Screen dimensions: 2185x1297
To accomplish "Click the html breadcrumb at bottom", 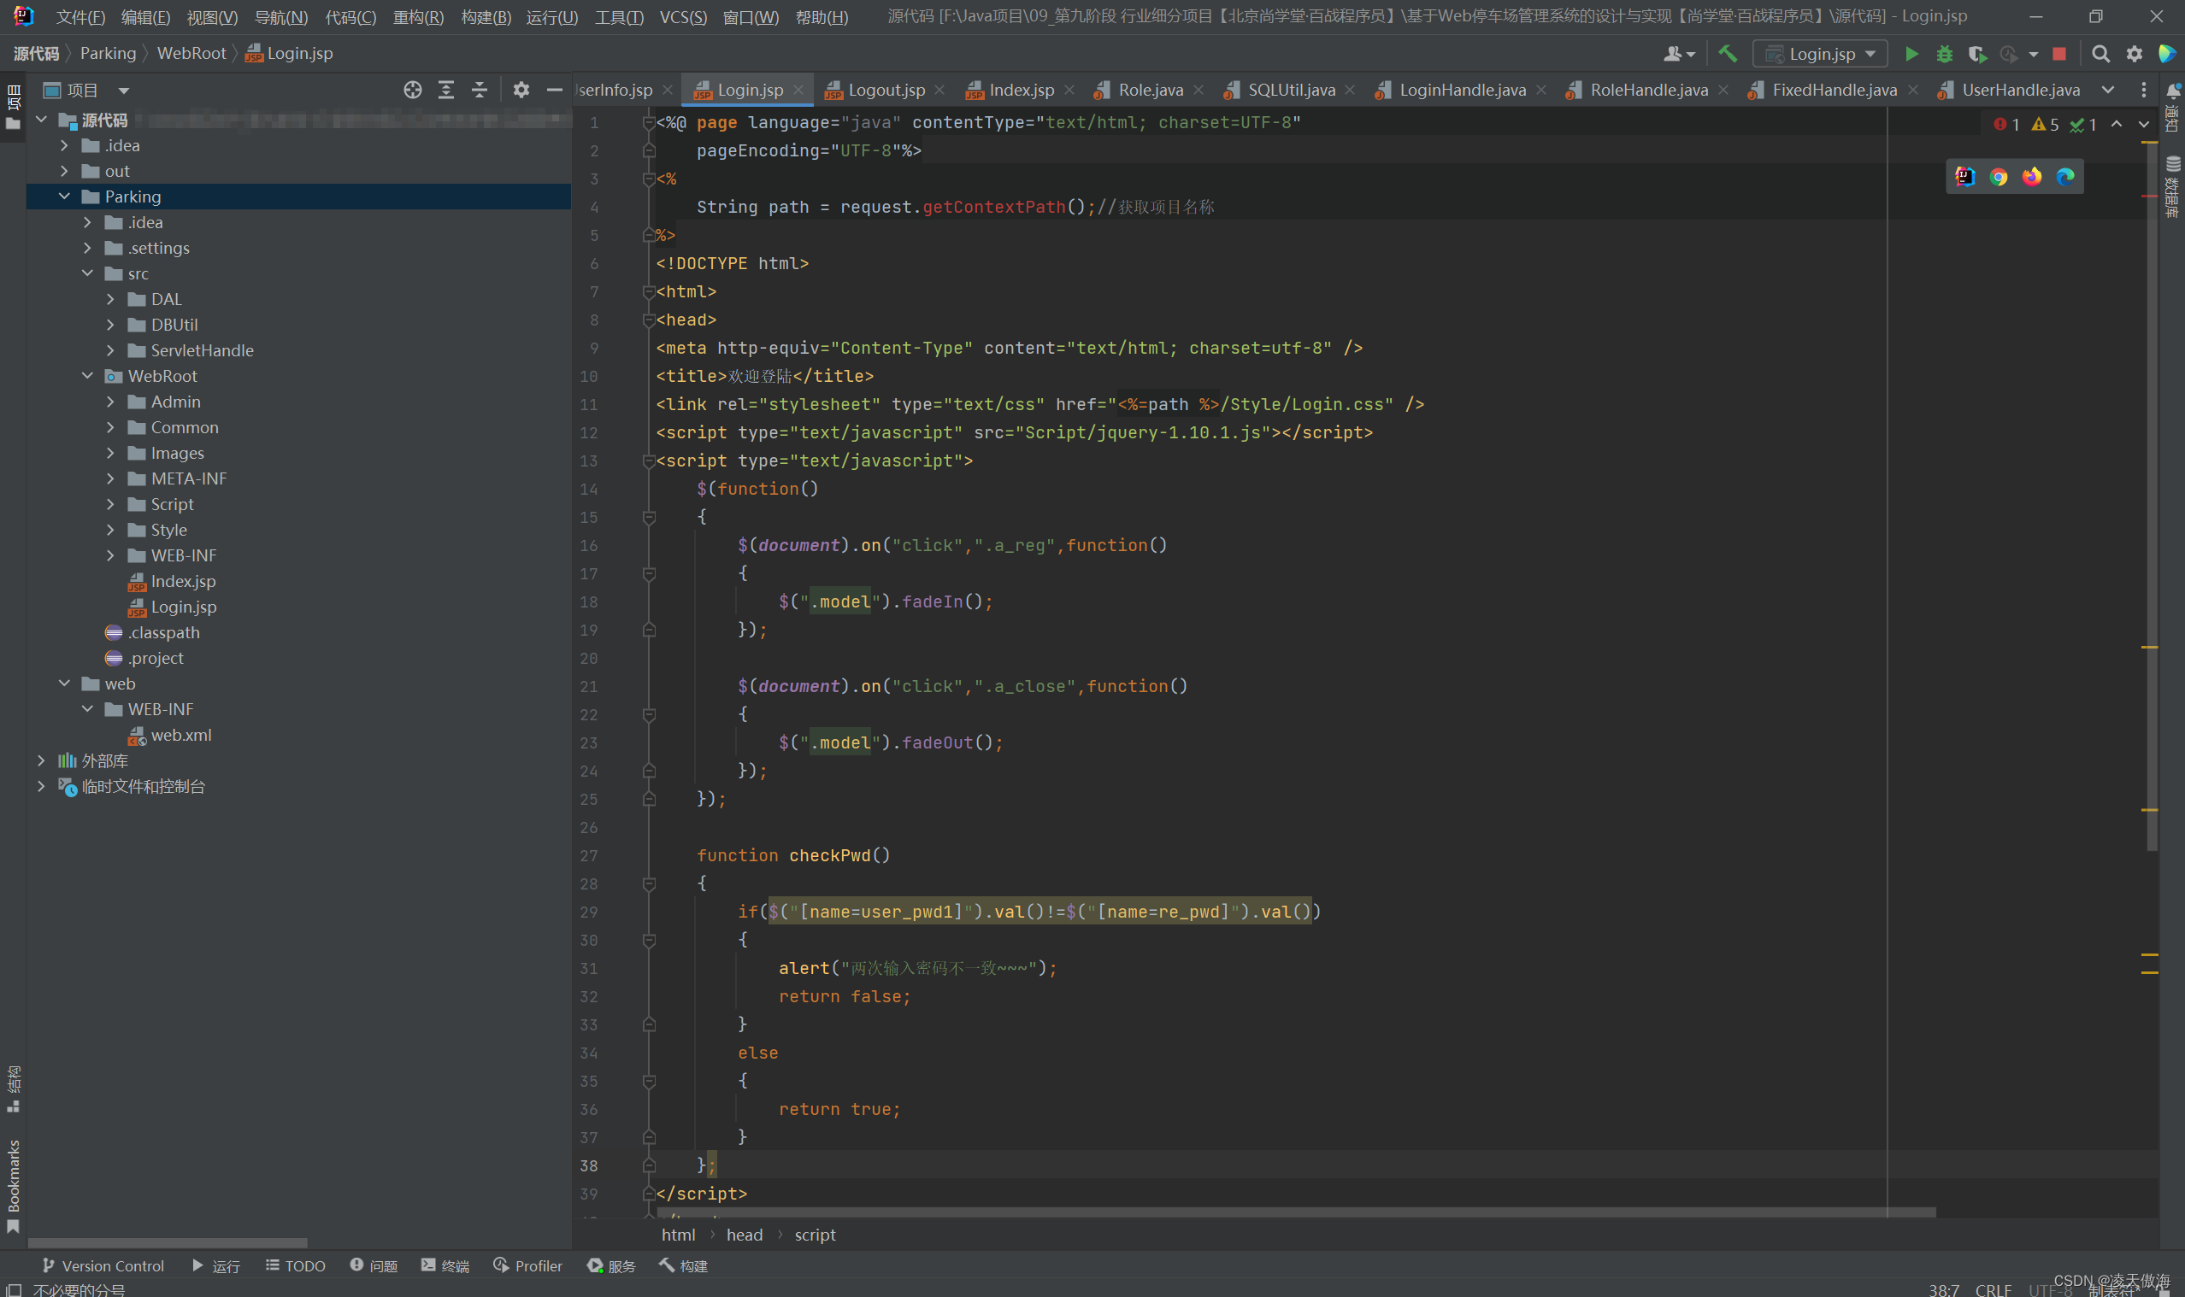I will coord(674,1234).
